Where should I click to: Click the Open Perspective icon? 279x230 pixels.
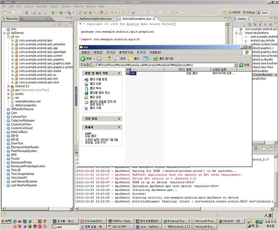point(225,12)
